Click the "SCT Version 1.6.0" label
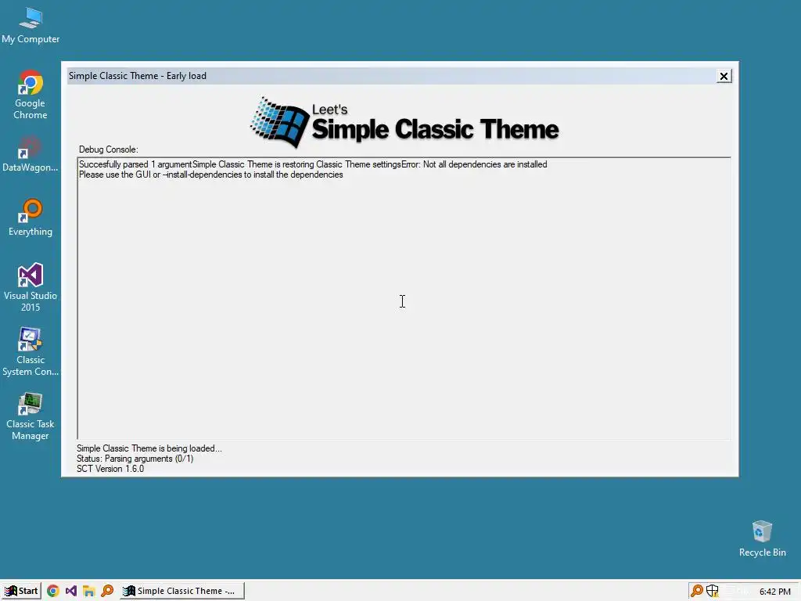Image resolution: width=801 pixels, height=601 pixels. click(x=110, y=469)
